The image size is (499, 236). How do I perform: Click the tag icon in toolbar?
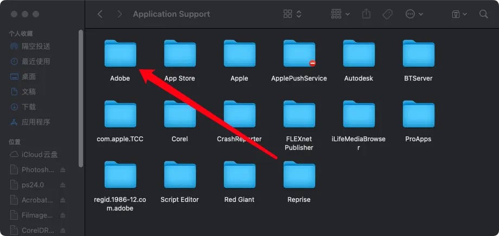pos(387,14)
